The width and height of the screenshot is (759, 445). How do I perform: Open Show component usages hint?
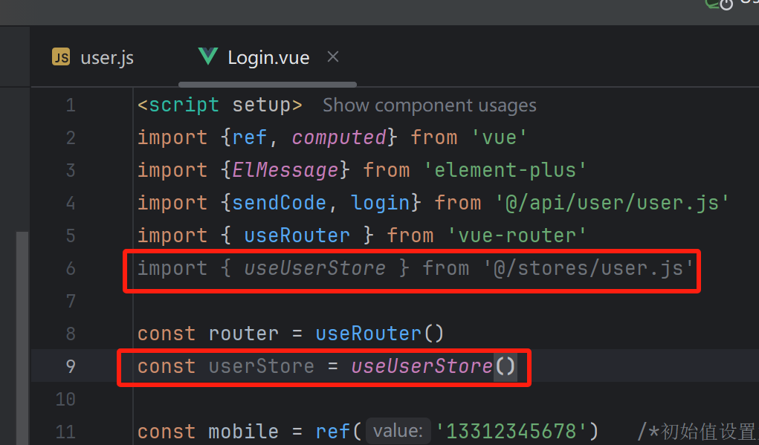430,105
